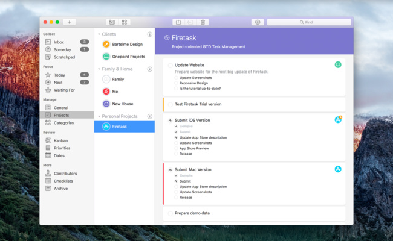Click the New House project icon
The width and height of the screenshot is (393, 241).
click(106, 104)
